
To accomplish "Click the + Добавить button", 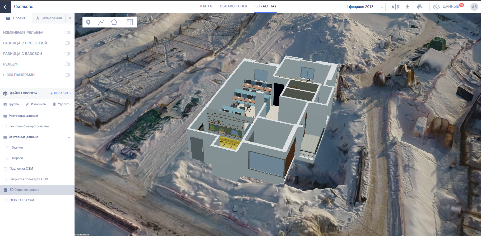I will coord(61,93).
